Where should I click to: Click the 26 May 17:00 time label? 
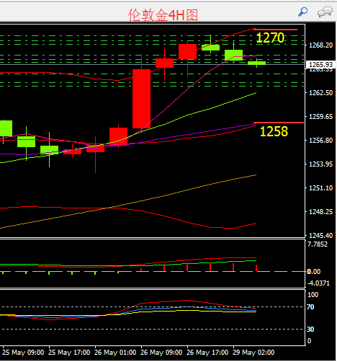click(x=207, y=353)
